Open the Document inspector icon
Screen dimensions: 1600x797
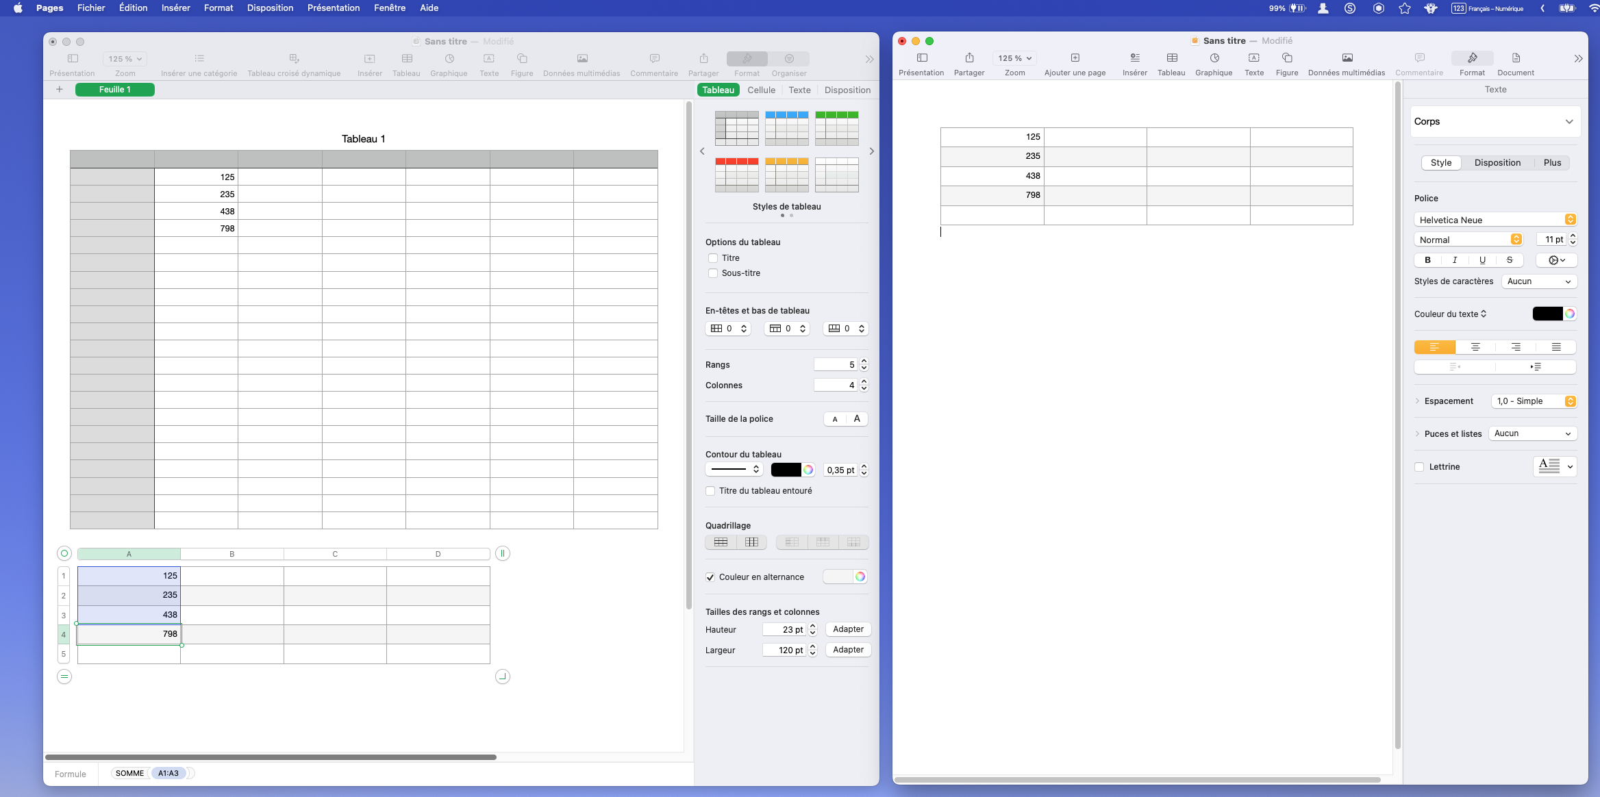click(1515, 58)
